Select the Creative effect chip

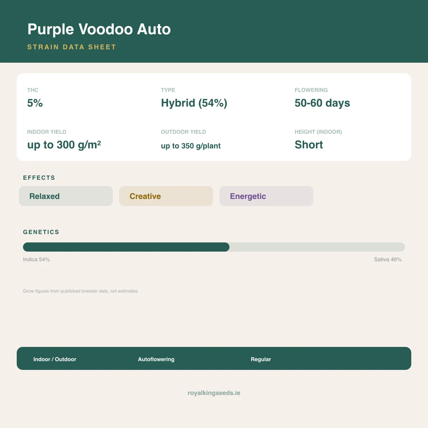[166, 196]
